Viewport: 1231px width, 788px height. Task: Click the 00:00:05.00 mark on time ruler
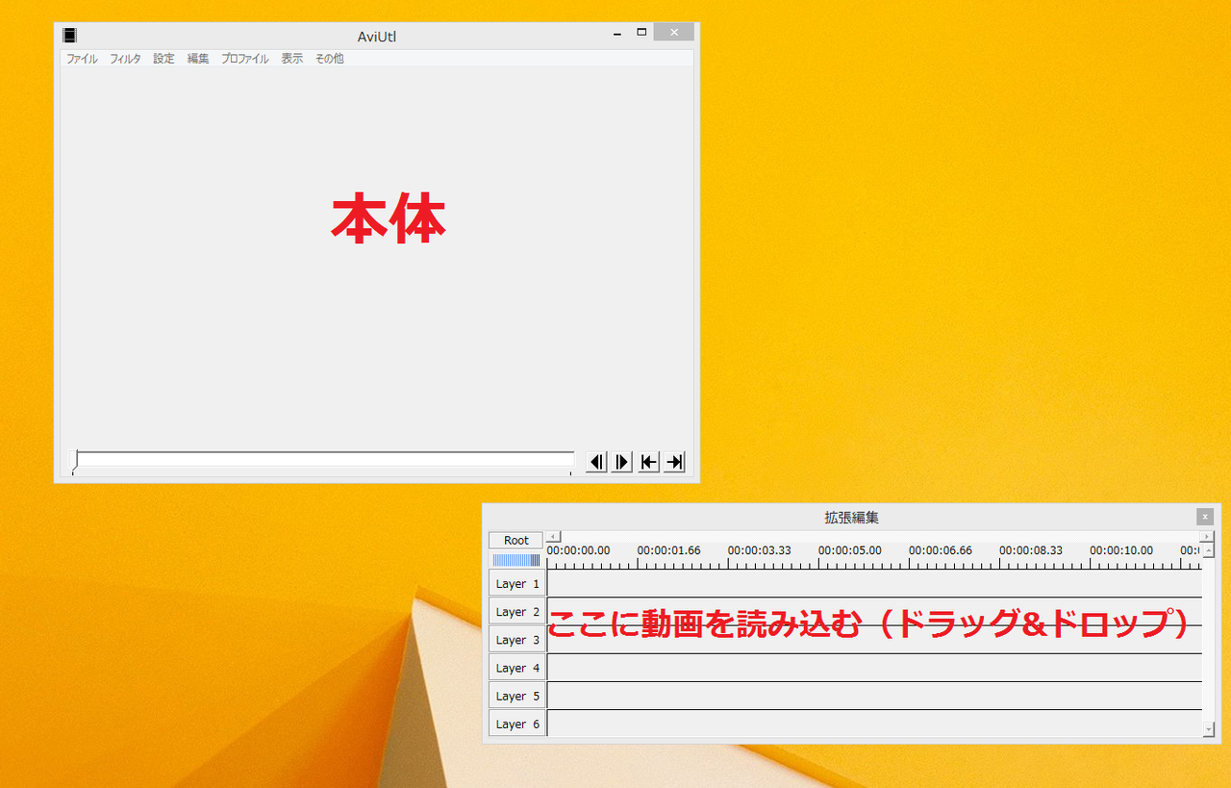coord(849,550)
